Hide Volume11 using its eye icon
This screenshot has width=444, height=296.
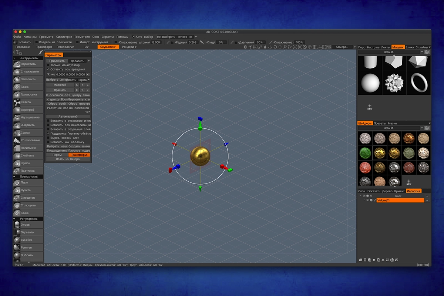tap(367, 200)
